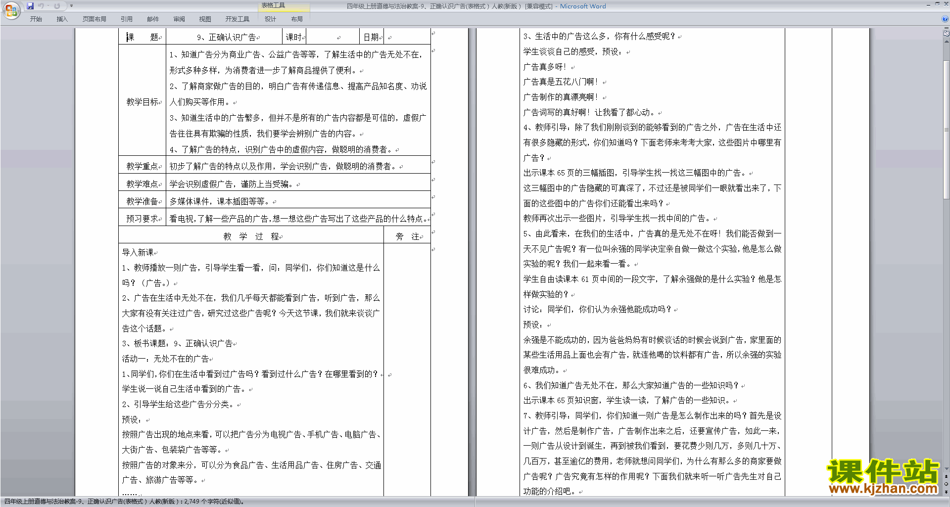
Task: Switch to the 引用 tab
Action: 127,19
